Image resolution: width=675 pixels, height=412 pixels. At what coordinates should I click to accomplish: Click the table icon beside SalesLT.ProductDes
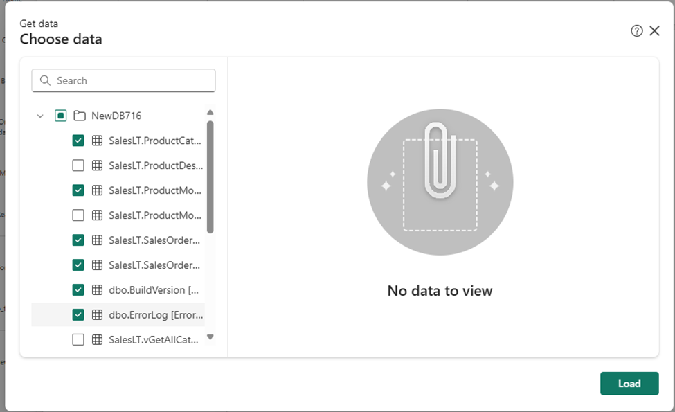point(96,165)
